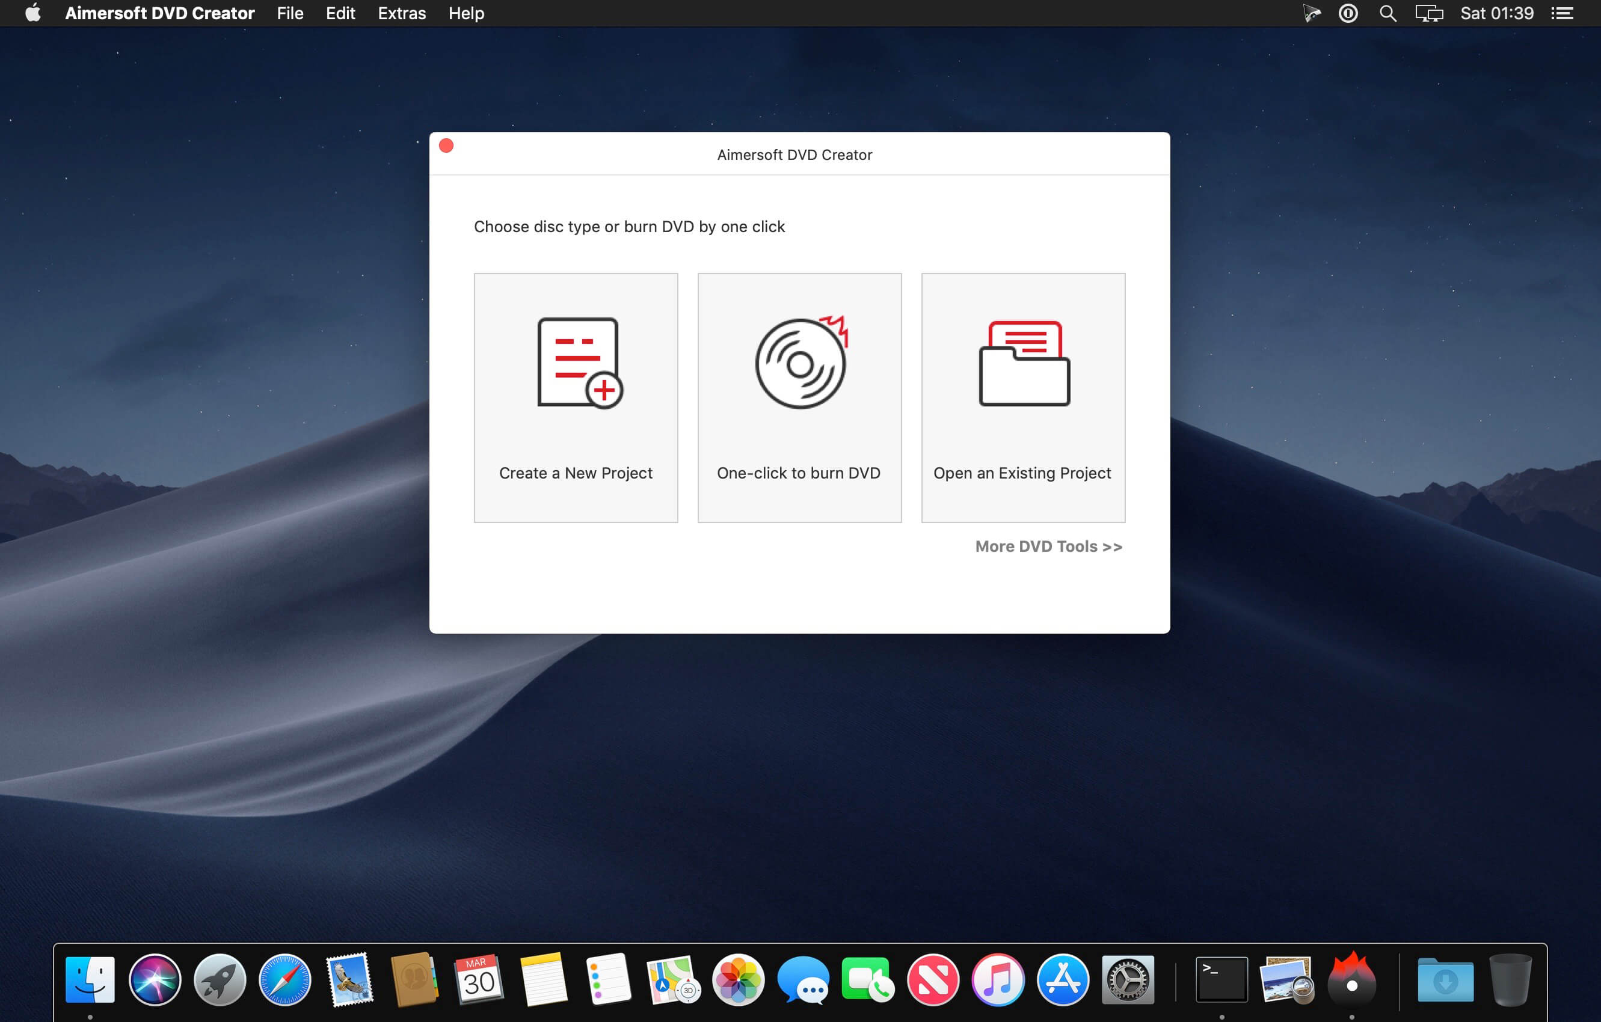Open More DVD Tools link
Viewport: 1601px width, 1022px height.
[x=1048, y=546]
